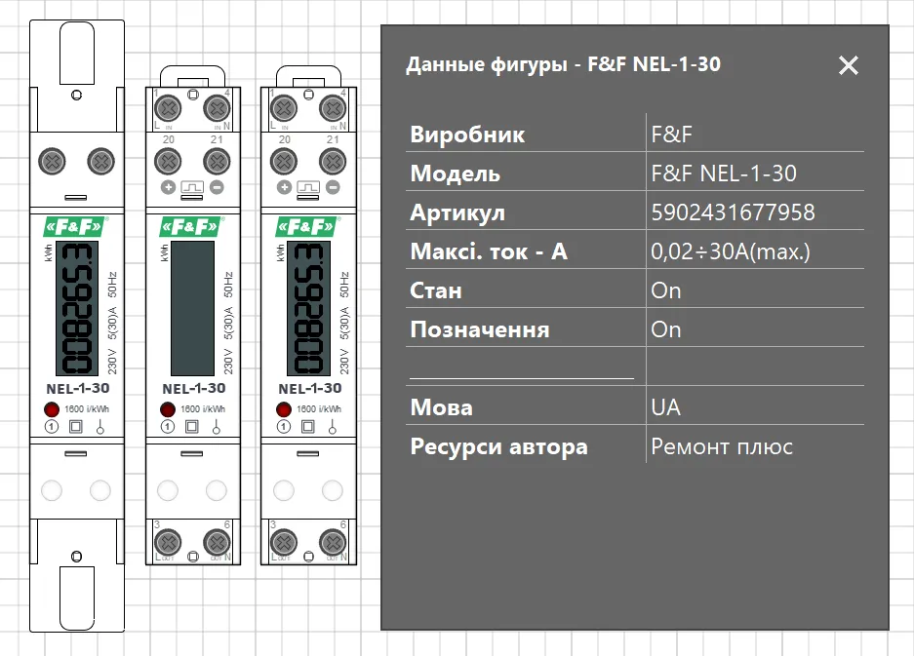
Task: Select the rightmost meter showing 008265.3
Action: (309, 315)
